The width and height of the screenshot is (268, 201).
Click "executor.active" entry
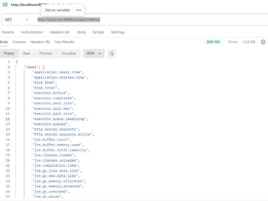(x=50, y=93)
